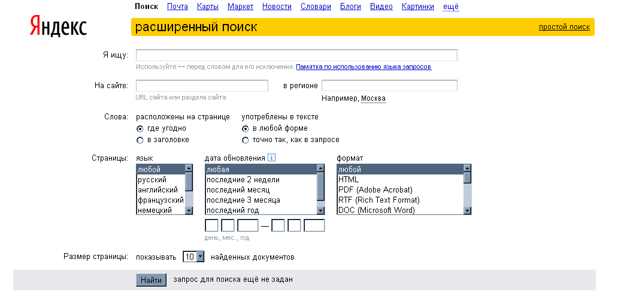Select 'PDF (Adobe Acrobat)' format option
Screen dimensions: 618x295
(x=401, y=190)
